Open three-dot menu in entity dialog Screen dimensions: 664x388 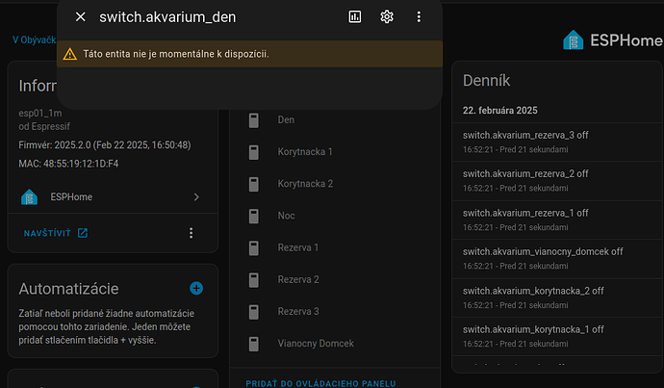tap(419, 17)
